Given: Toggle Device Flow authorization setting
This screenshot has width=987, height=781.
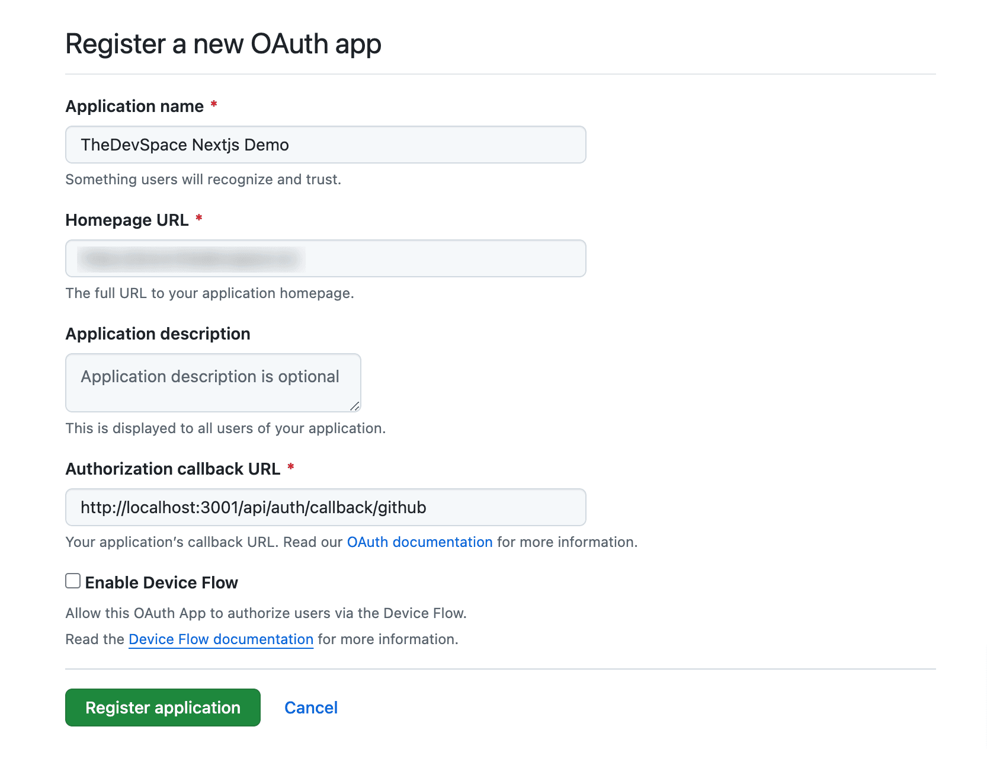Looking at the screenshot, I should click(x=72, y=581).
